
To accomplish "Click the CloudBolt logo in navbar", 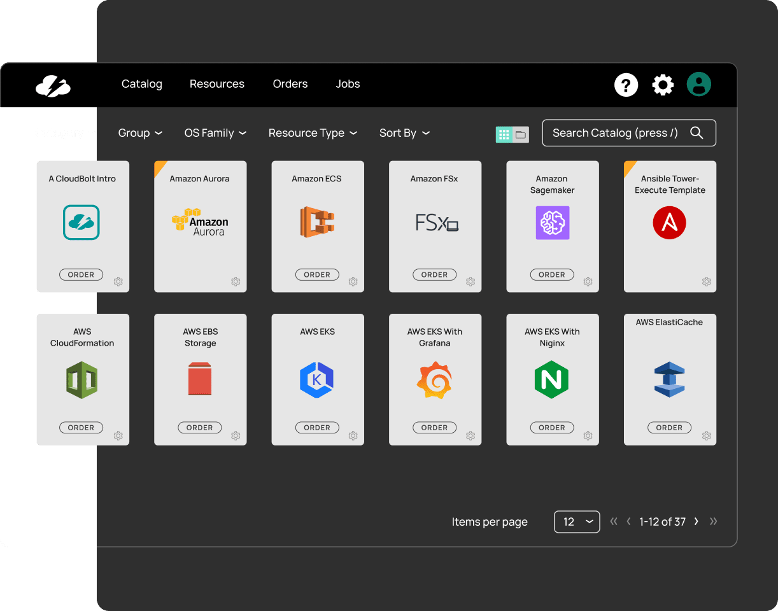I will pyautogui.click(x=53, y=85).
